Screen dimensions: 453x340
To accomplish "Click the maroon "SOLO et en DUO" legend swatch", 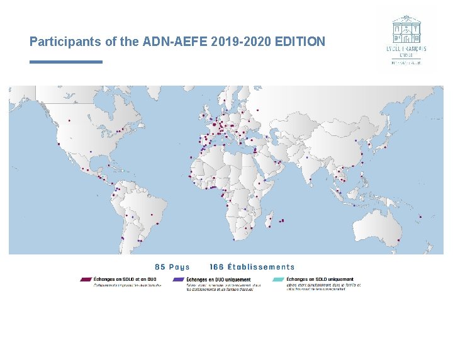I will (x=86, y=280).
